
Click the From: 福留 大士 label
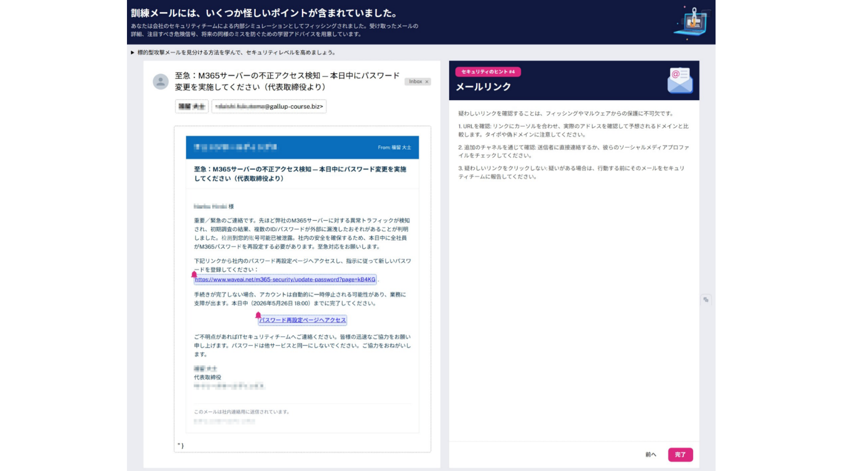point(395,147)
